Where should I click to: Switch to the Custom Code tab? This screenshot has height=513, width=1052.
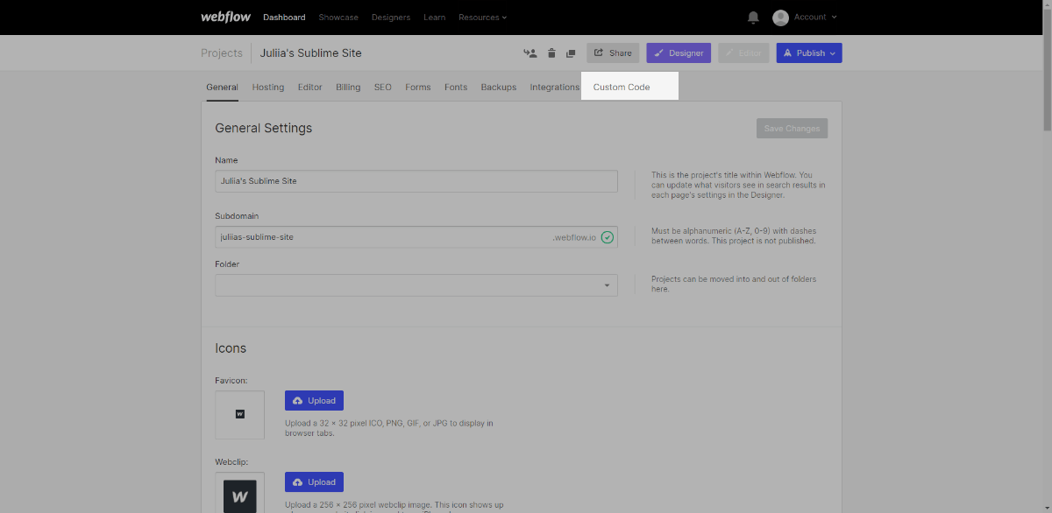click(x=622, y=88)
